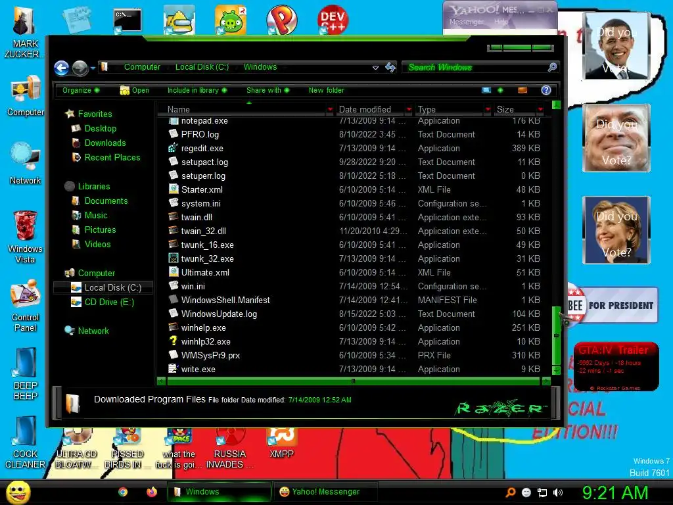Click the Refresh icon next to address bar

(x=390, y=67)
